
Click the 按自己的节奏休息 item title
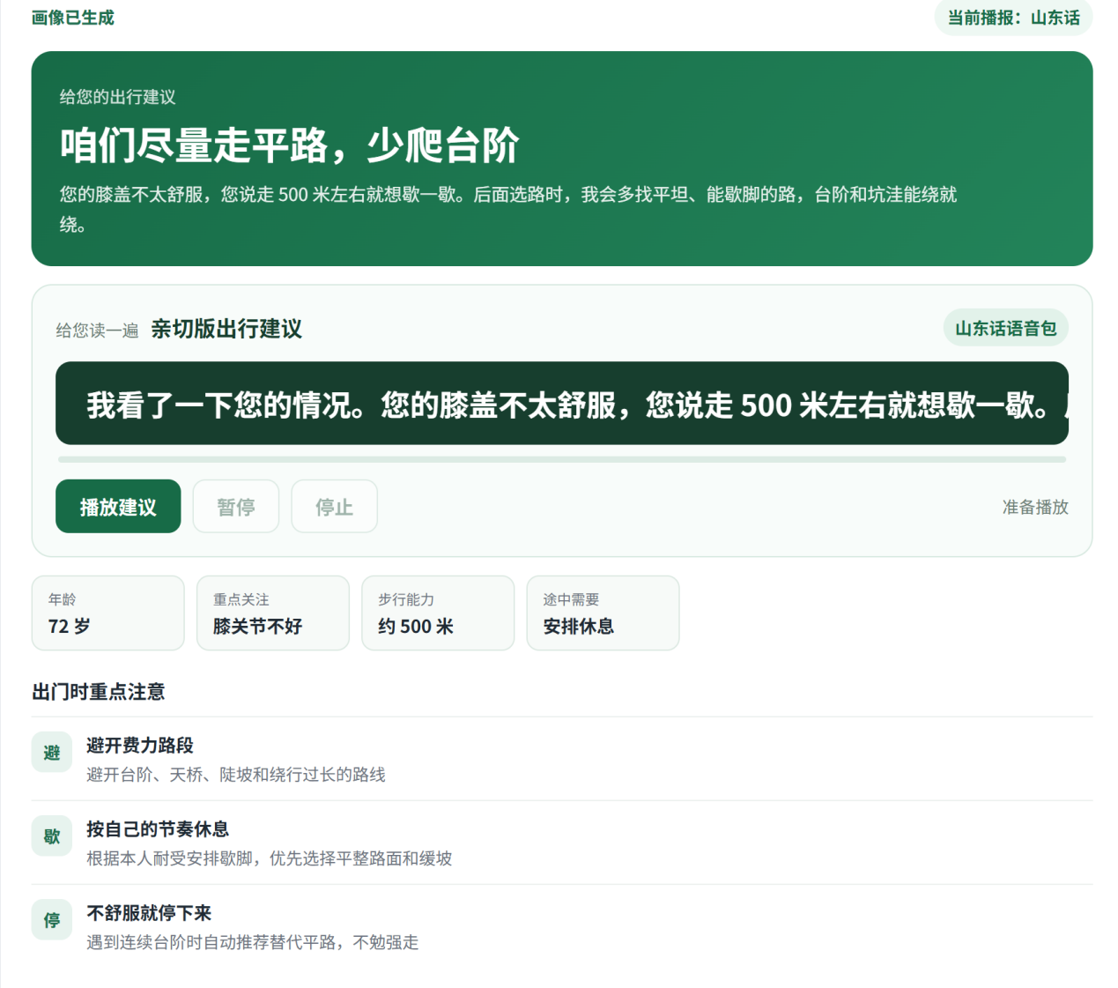(x=158, y=829)
